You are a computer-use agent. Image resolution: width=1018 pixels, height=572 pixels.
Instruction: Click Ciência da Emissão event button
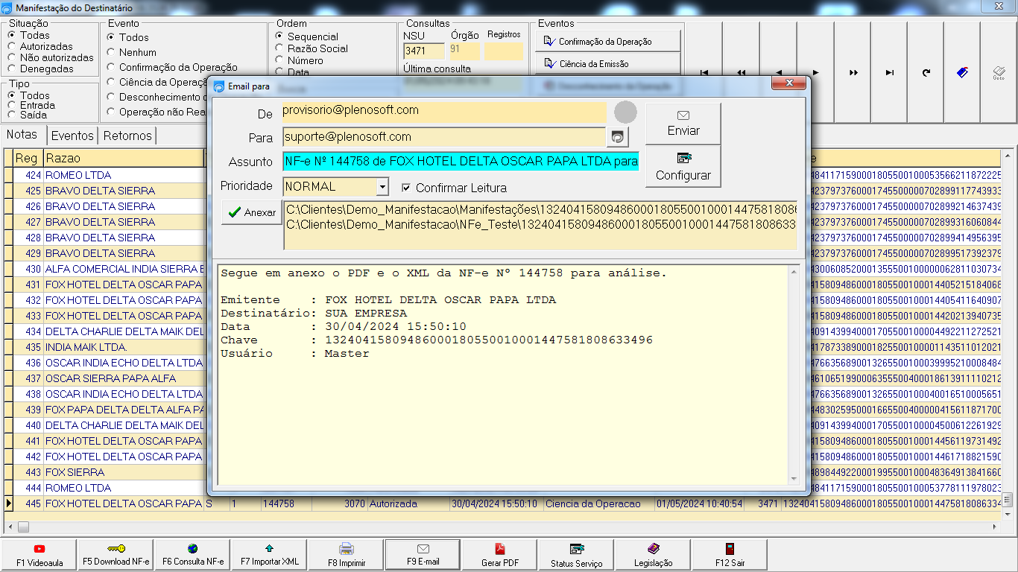608,64
